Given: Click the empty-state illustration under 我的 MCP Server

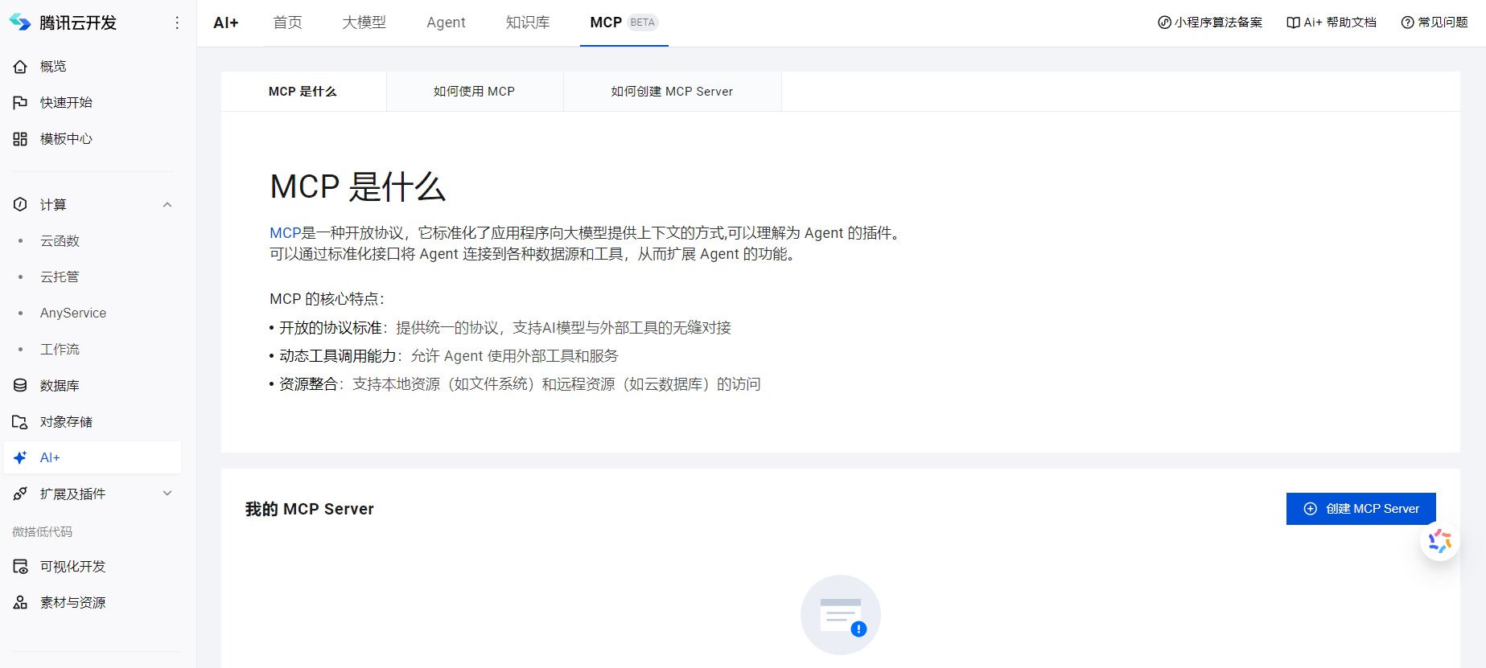Looking at the screenshot, I should pos(841,615).
